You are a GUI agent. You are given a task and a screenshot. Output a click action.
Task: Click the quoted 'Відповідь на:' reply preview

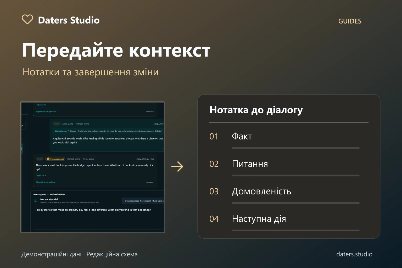[108, 131]
